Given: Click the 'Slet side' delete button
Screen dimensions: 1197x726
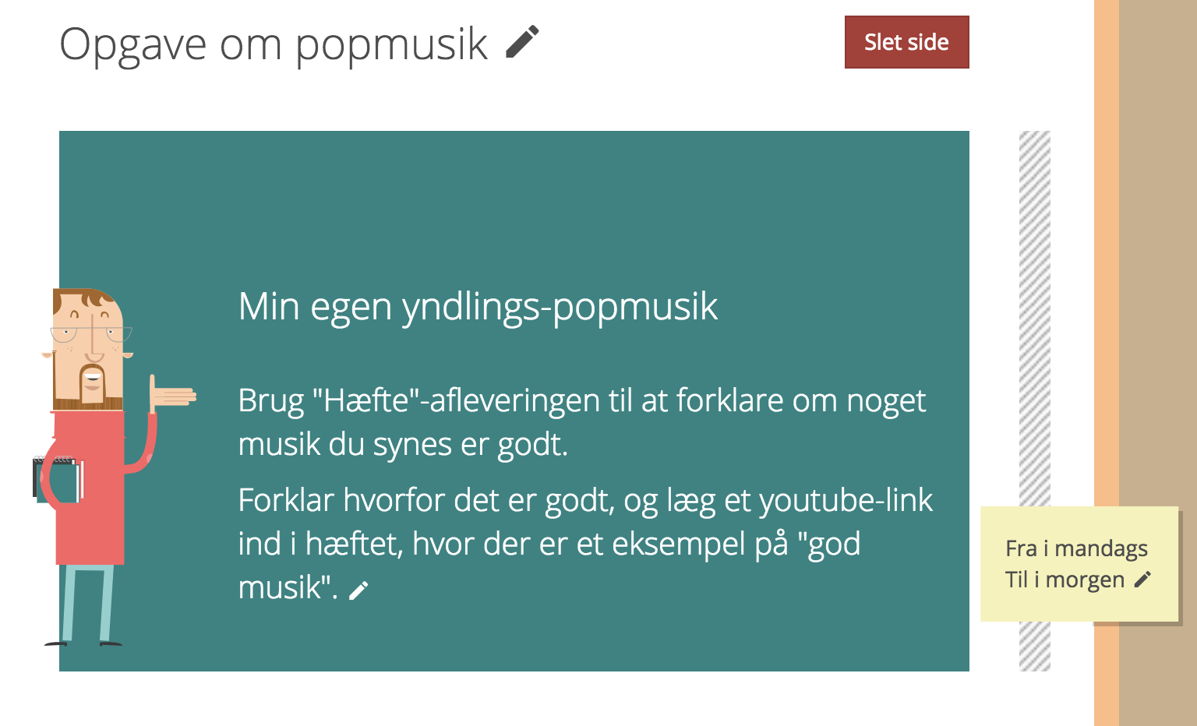Looking at the screenshot, I should (x=906, y=42).
